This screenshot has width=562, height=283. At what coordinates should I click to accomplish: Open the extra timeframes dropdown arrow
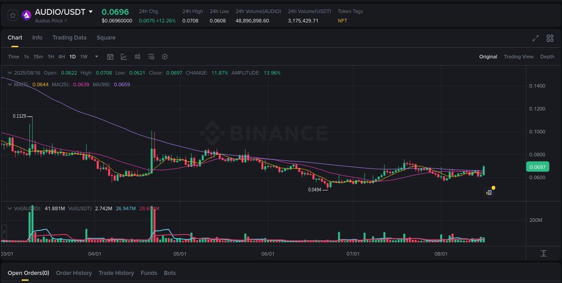[x=96, y=57]
